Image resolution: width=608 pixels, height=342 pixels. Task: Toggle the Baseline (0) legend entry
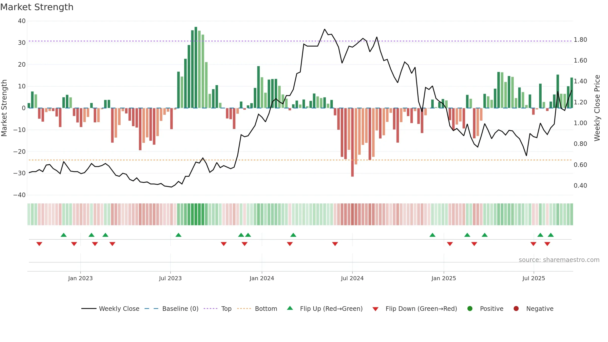[x=172, y=309]
